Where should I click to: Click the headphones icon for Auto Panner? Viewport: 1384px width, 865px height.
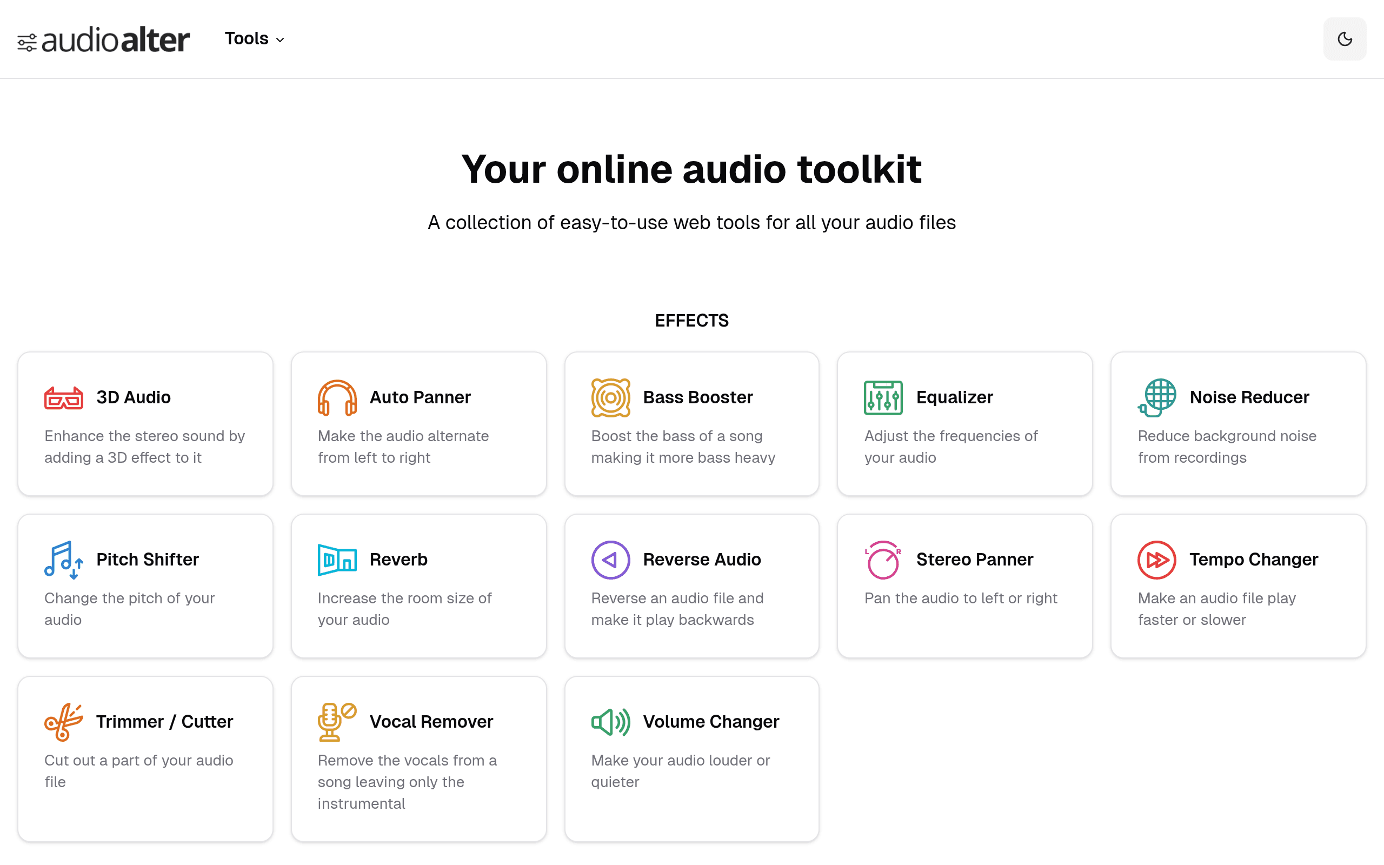pos(337,397)
